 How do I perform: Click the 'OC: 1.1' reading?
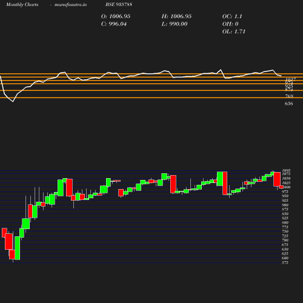(x=232, y=16)
